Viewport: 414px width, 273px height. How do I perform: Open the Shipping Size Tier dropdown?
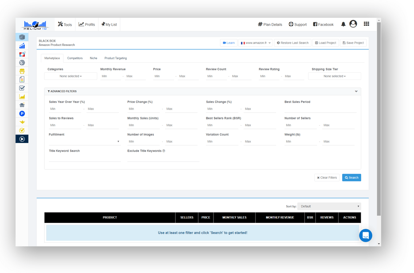[x=334, y=76]
